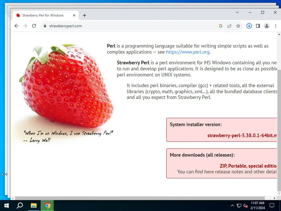Close the Strawberry Perl for Windows tab

pos(74,15)
